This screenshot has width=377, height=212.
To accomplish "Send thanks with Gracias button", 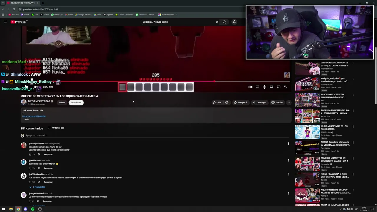I will [x=277, y=102].
